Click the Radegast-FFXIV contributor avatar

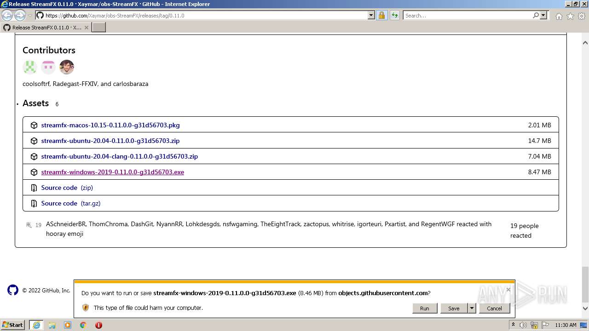[x=48, y=67]
